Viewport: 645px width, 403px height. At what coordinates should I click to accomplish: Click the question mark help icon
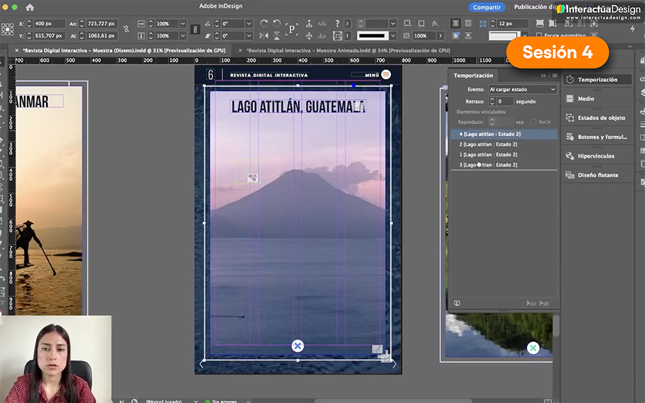337,23
